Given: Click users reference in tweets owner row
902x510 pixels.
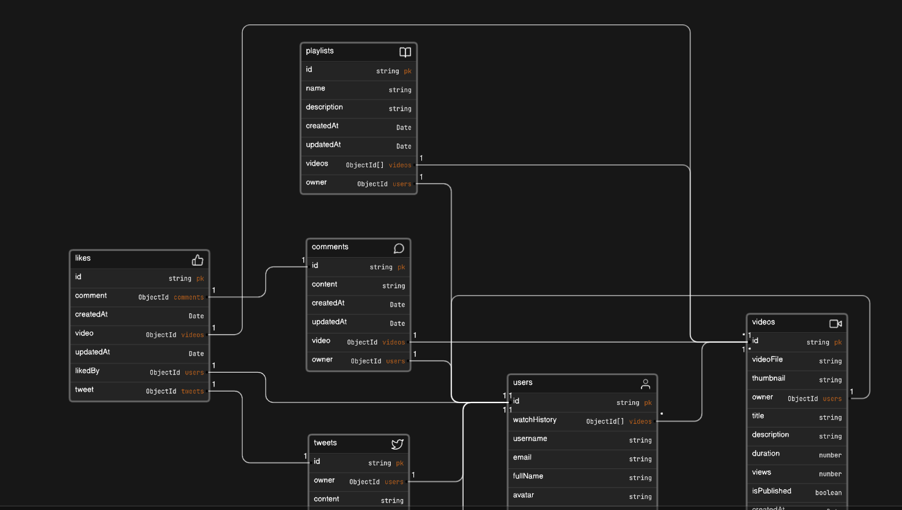Looking at the screenshot, I should [x=394, y=482].
